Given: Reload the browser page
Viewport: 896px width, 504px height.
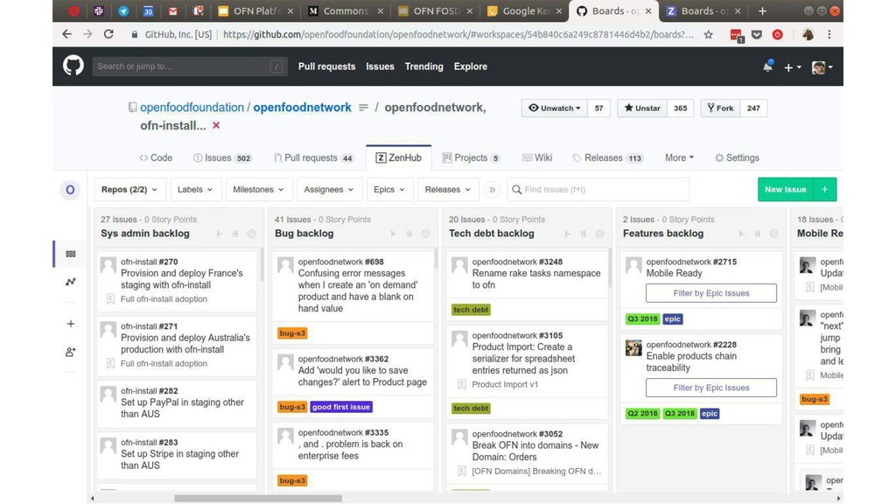Looking at the screenshot, I should pyautogui.click(x=108, y=34).
